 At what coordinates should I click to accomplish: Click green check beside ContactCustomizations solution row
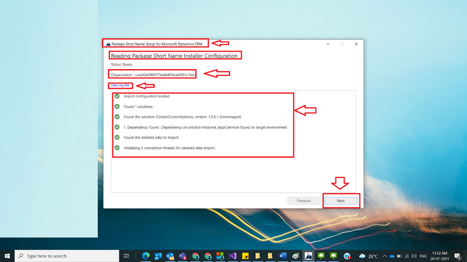click(x=117, y=117)
